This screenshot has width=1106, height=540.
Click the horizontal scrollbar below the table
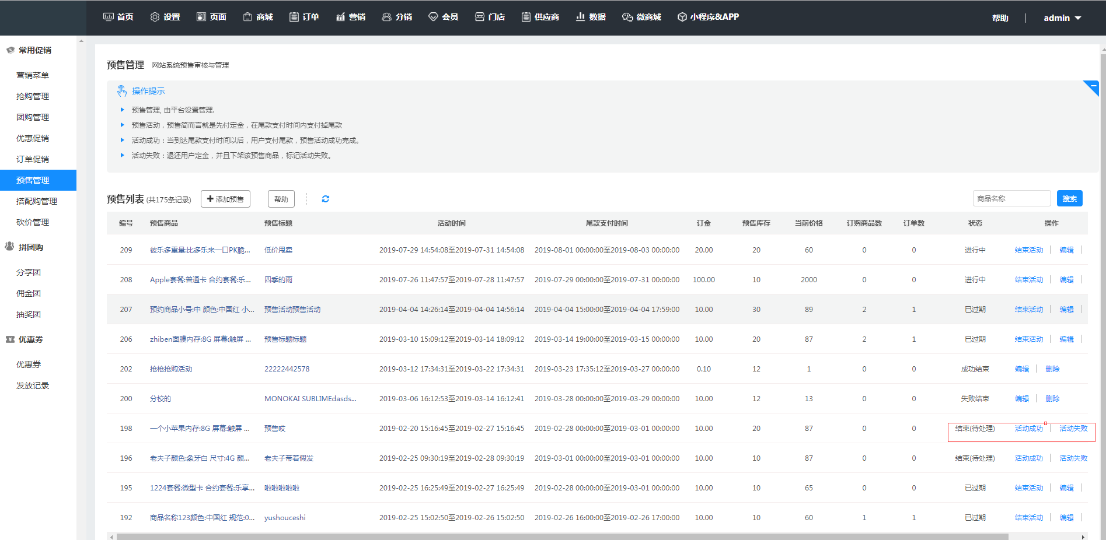[561, 537]
